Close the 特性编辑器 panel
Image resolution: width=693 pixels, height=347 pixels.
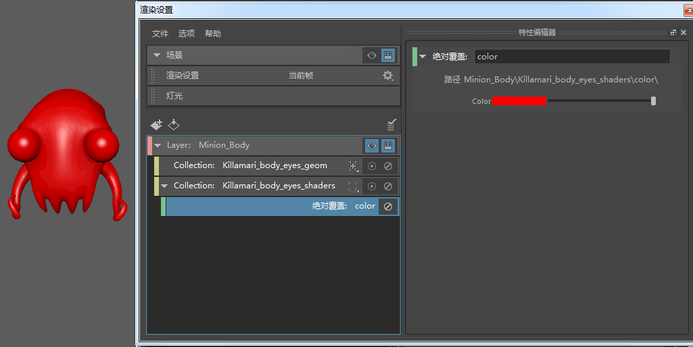pos(684,32)
